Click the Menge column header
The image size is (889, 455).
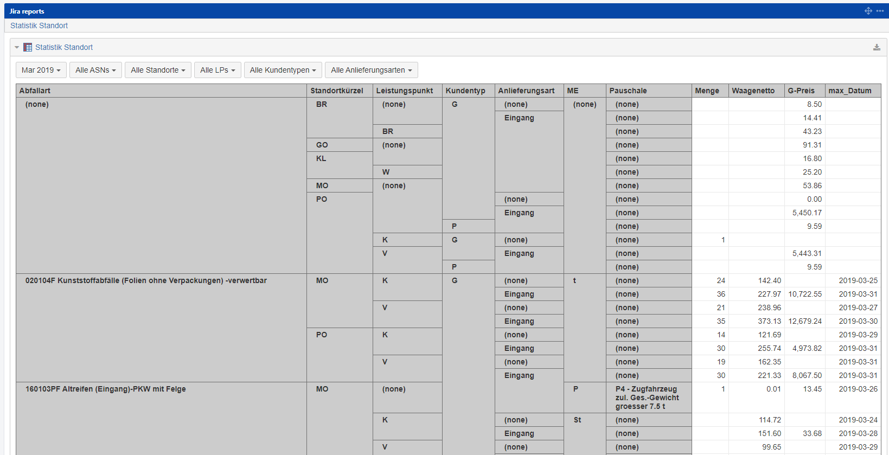pos(710,91)
